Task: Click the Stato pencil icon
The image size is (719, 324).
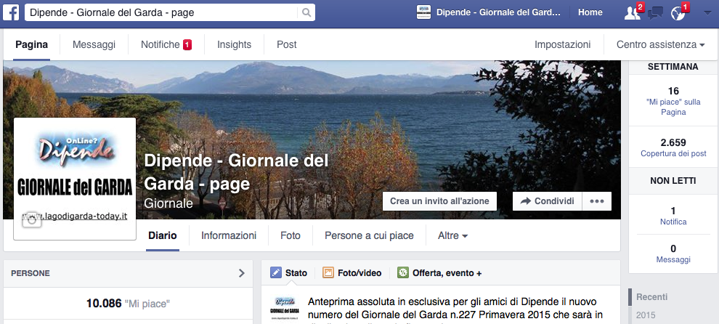Action: [x=276, y=272]
